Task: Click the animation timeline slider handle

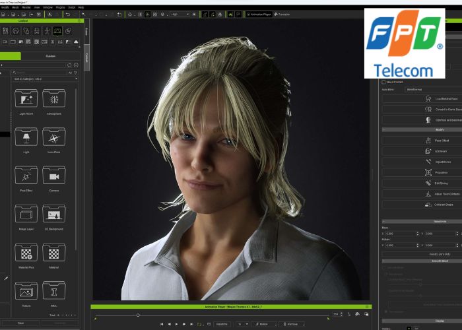Action: click(138, 315)
